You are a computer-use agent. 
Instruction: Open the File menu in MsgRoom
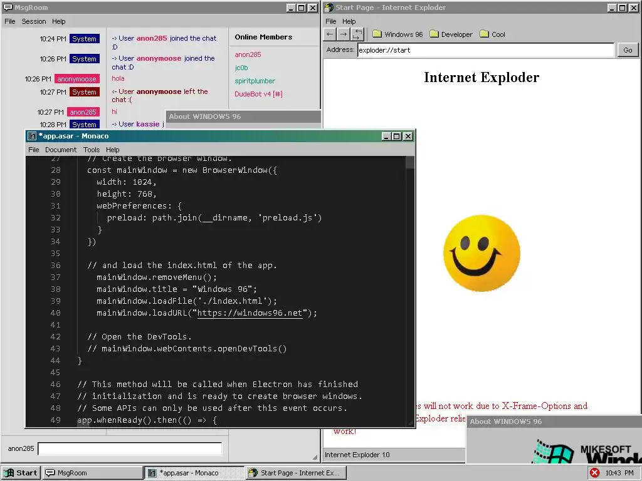coord(10,21)
